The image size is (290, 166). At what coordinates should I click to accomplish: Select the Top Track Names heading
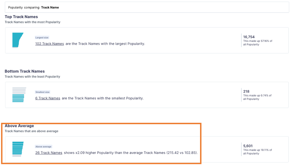pos(21,17)
